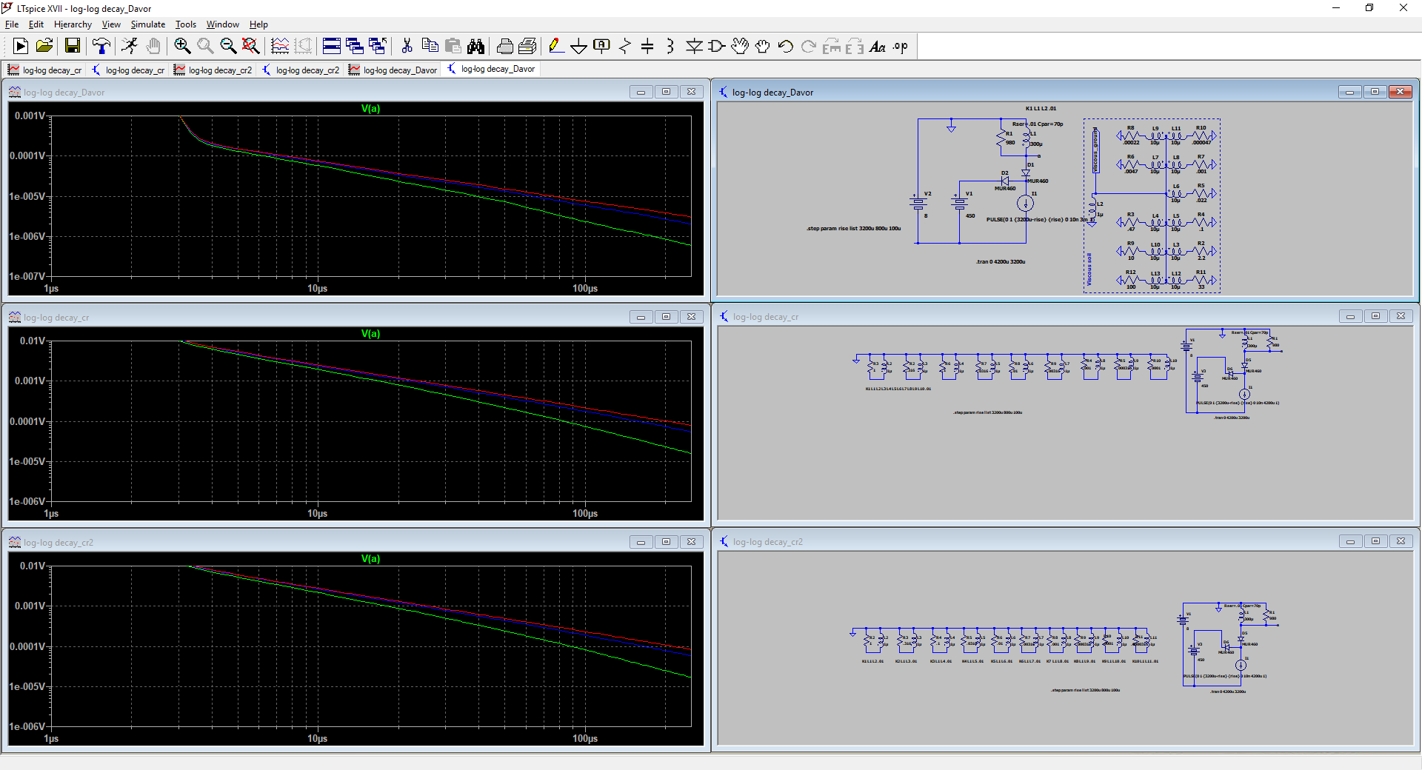Place a ground symbol from the toolbar
Image resolution: width=1422 pixels, height=770 pixels.
point(578,47)
